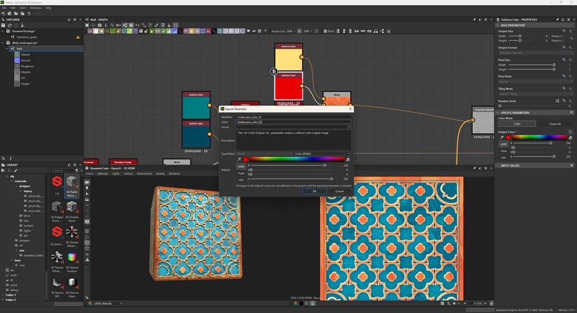The width and height of the screenshot is (577, 313).
Task: Randomize the Random Seed value
Action: (x=557, y=101)
